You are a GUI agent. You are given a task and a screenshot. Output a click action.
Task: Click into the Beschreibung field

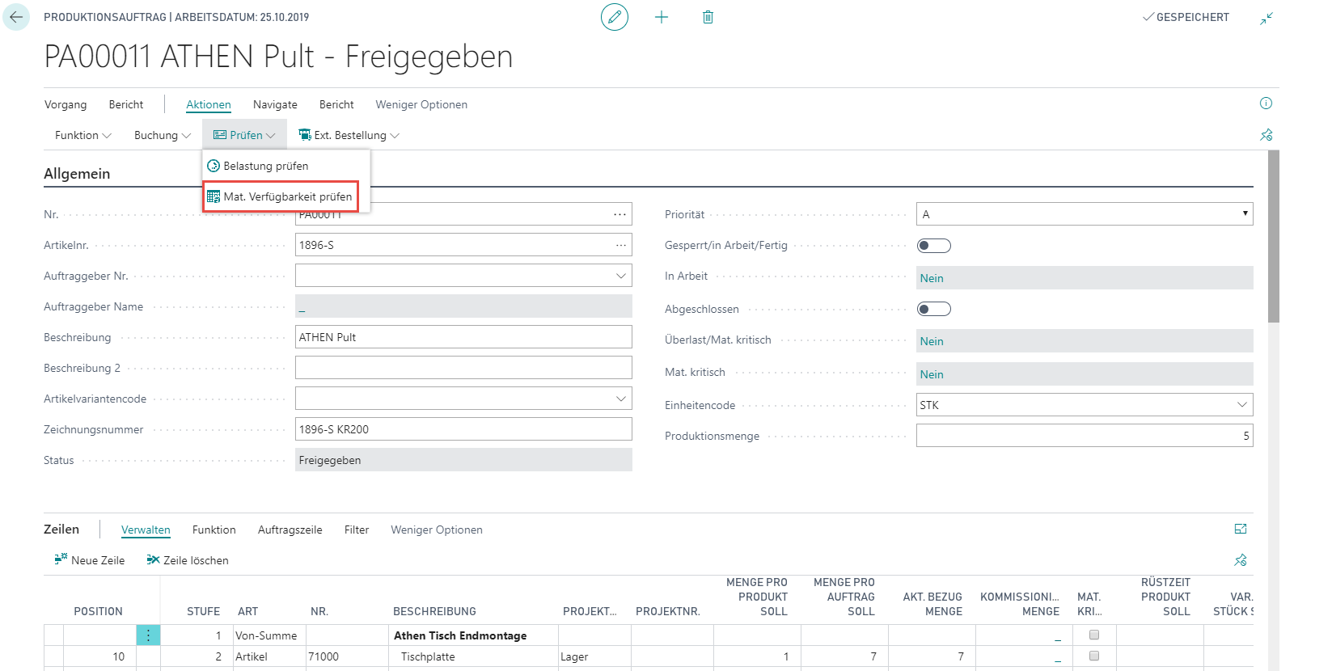tap(463, 337)
